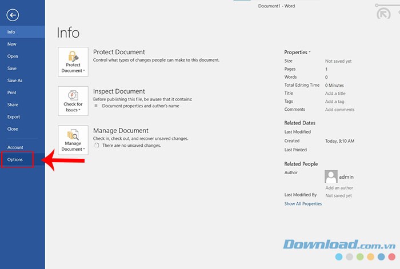Choose Open from the backstage menu

tap(13, 56)
